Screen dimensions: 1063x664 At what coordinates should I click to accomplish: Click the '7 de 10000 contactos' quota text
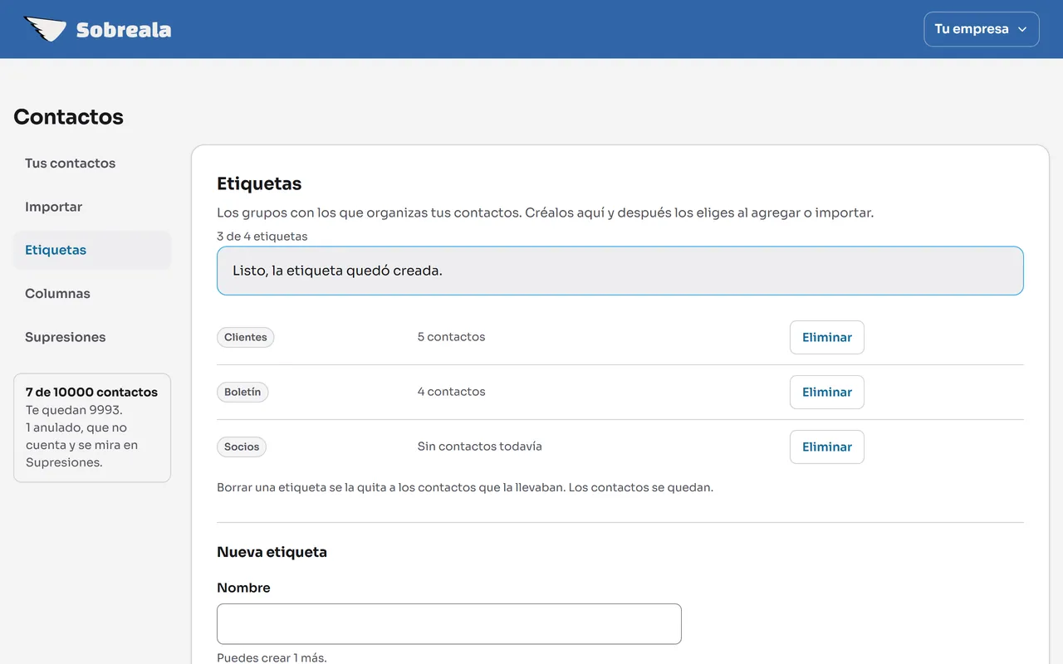(x=91, y=392)
